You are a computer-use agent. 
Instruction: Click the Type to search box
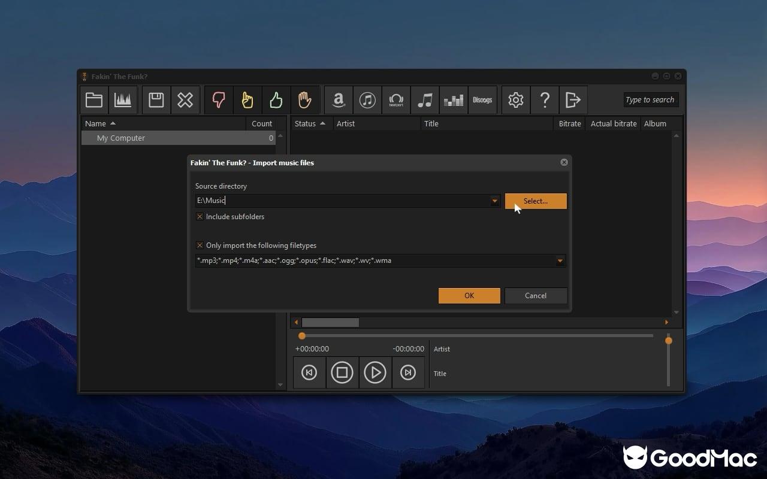pos(651,100)
